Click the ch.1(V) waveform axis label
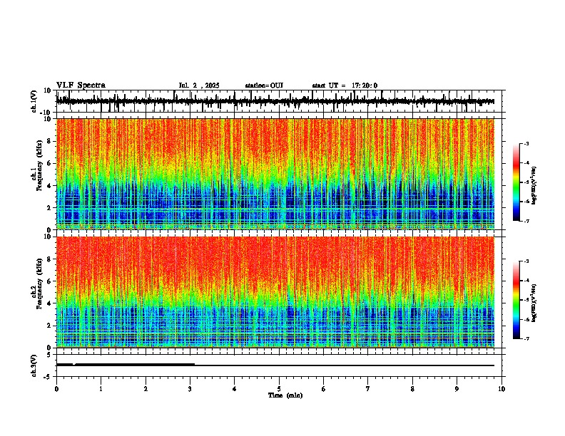Image resolution: width=565 pixels, height=436 pixels. (34, 101)
